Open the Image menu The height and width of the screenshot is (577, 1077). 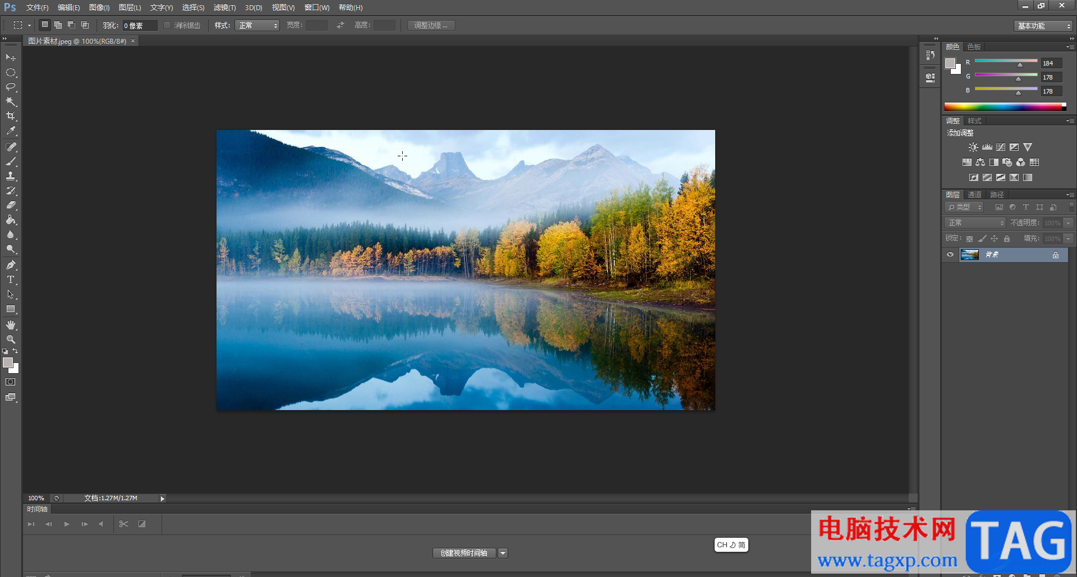tap(99, 8)
